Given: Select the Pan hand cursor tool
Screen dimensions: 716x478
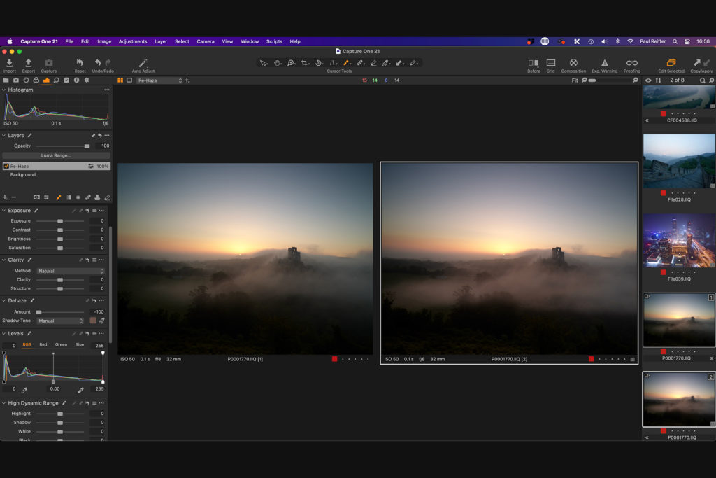Looking at the screenshot, I should tap(277, 63).
